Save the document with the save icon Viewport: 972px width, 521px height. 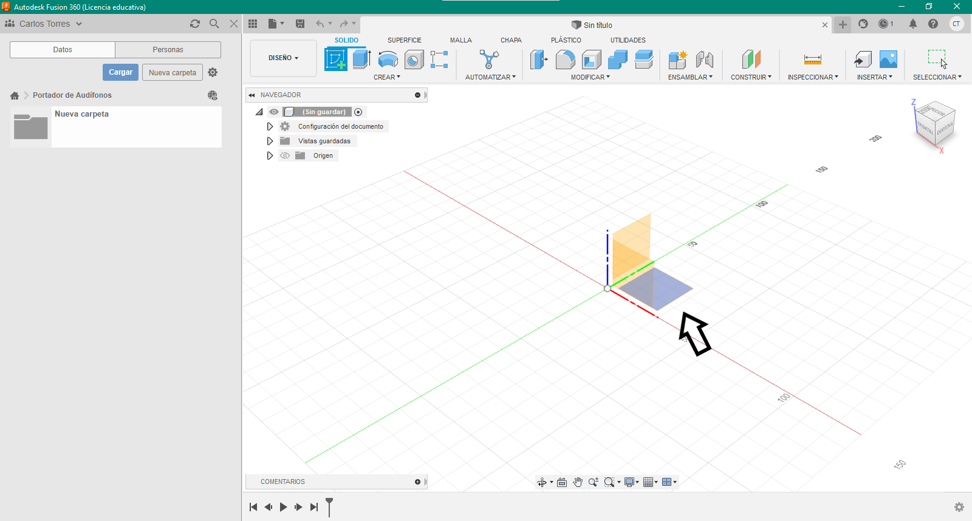[300, 24]
